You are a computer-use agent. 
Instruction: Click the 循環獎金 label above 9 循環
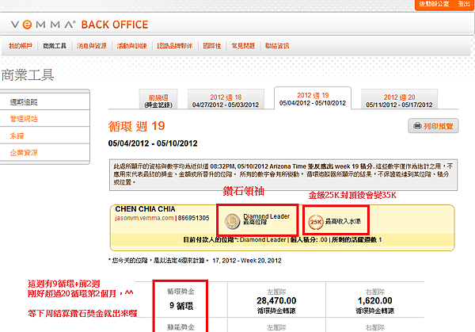click(x=180, y=292)
